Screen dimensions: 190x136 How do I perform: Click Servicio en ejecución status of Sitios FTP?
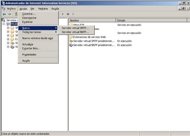coord(129,25)
